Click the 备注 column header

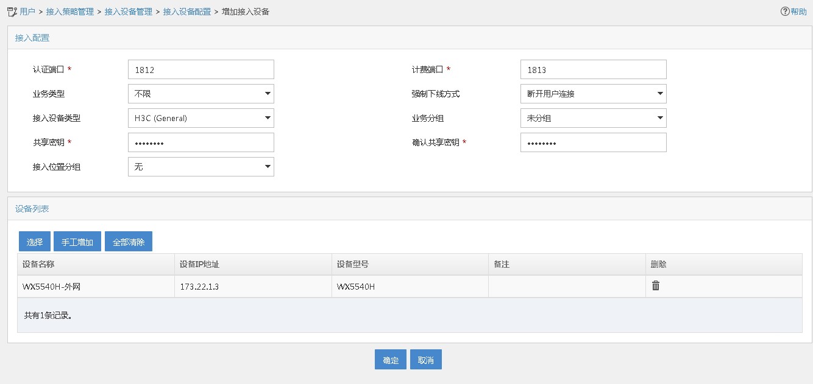click(x=567, y=264)
